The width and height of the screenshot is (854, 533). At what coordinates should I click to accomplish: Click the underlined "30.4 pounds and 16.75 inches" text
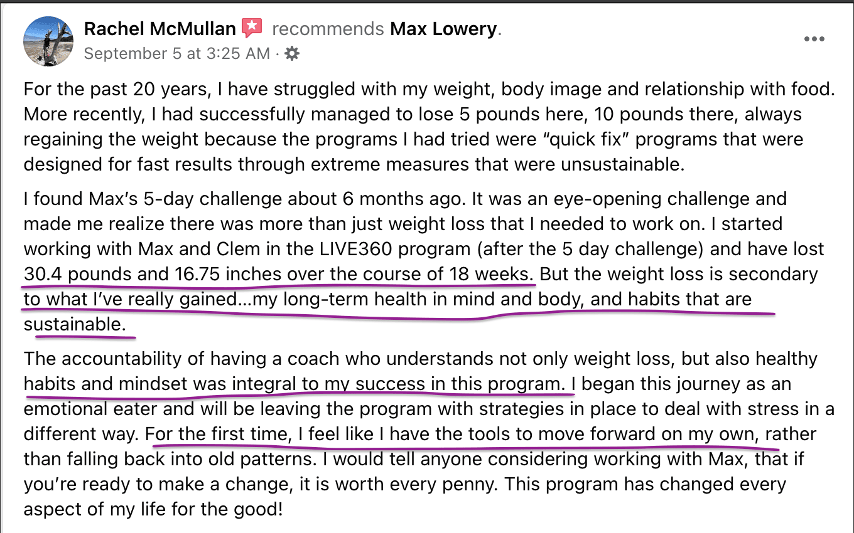[154, 275]
